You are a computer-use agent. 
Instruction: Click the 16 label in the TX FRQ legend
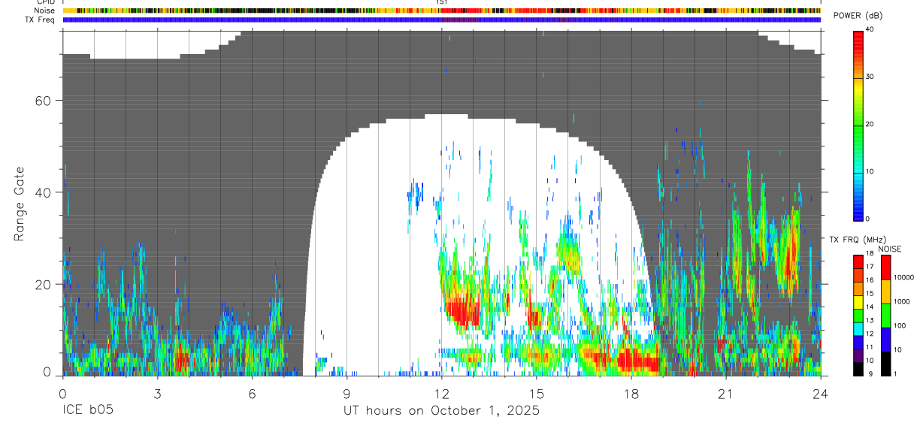(870, 280)
